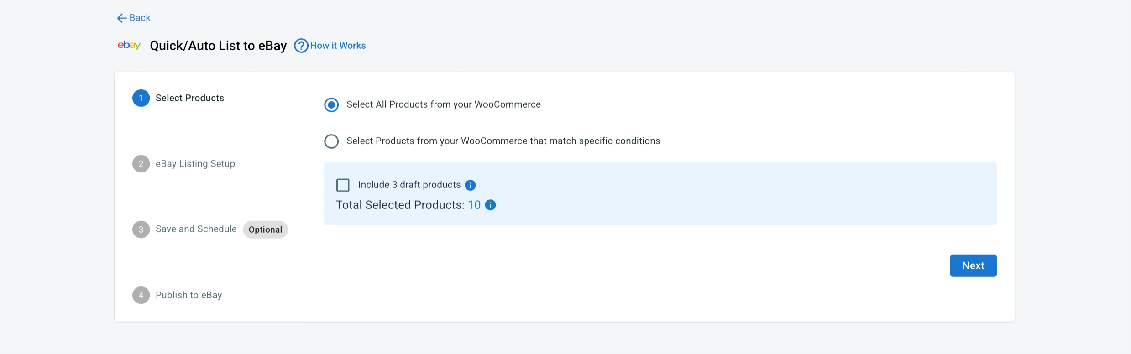Click the back arrow icon
The width and height of the screenshot is (1131, 354).
pos(121,18)
